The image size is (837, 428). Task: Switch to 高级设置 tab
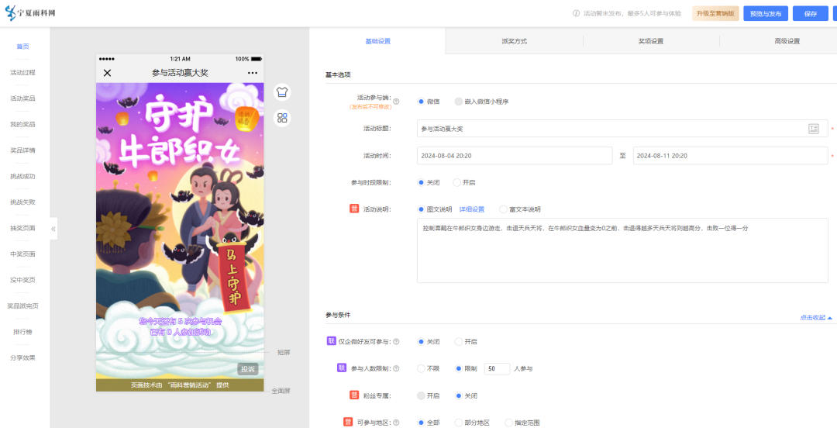pos(787,41)
